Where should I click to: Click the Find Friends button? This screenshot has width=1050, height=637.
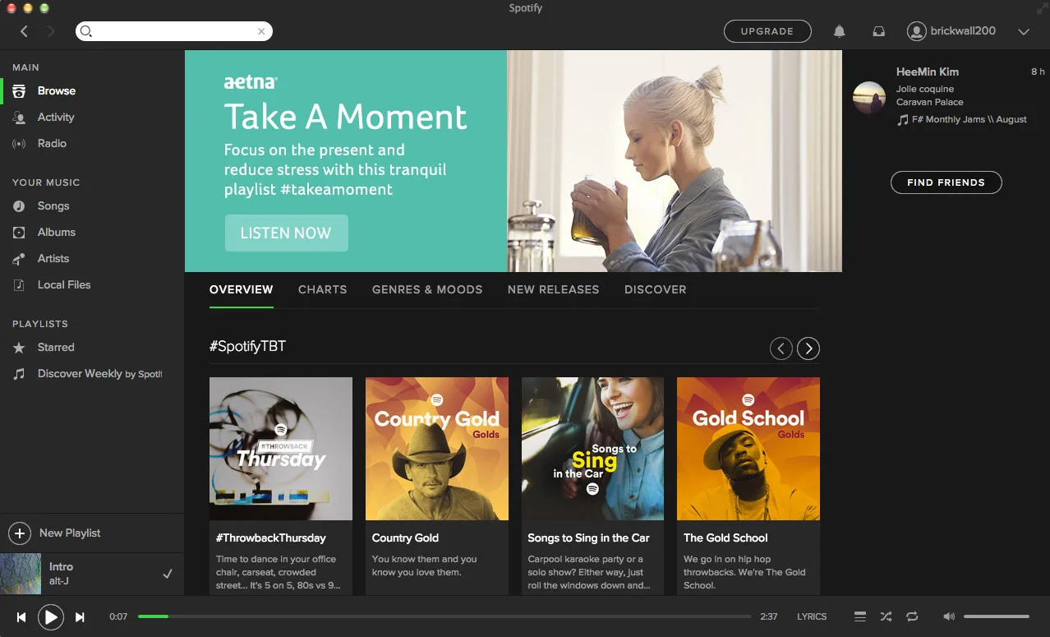(946, 182)
